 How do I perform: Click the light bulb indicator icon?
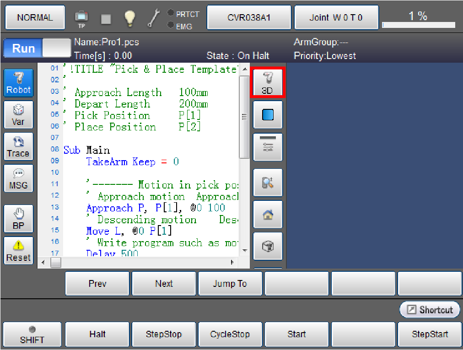click(130, 18)
